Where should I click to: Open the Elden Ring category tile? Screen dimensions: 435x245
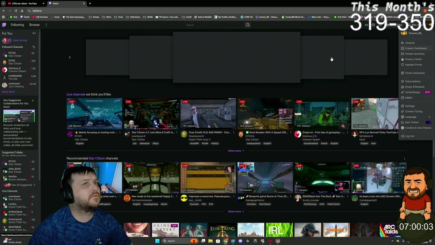pyautogui.click(x=222, y=230)
